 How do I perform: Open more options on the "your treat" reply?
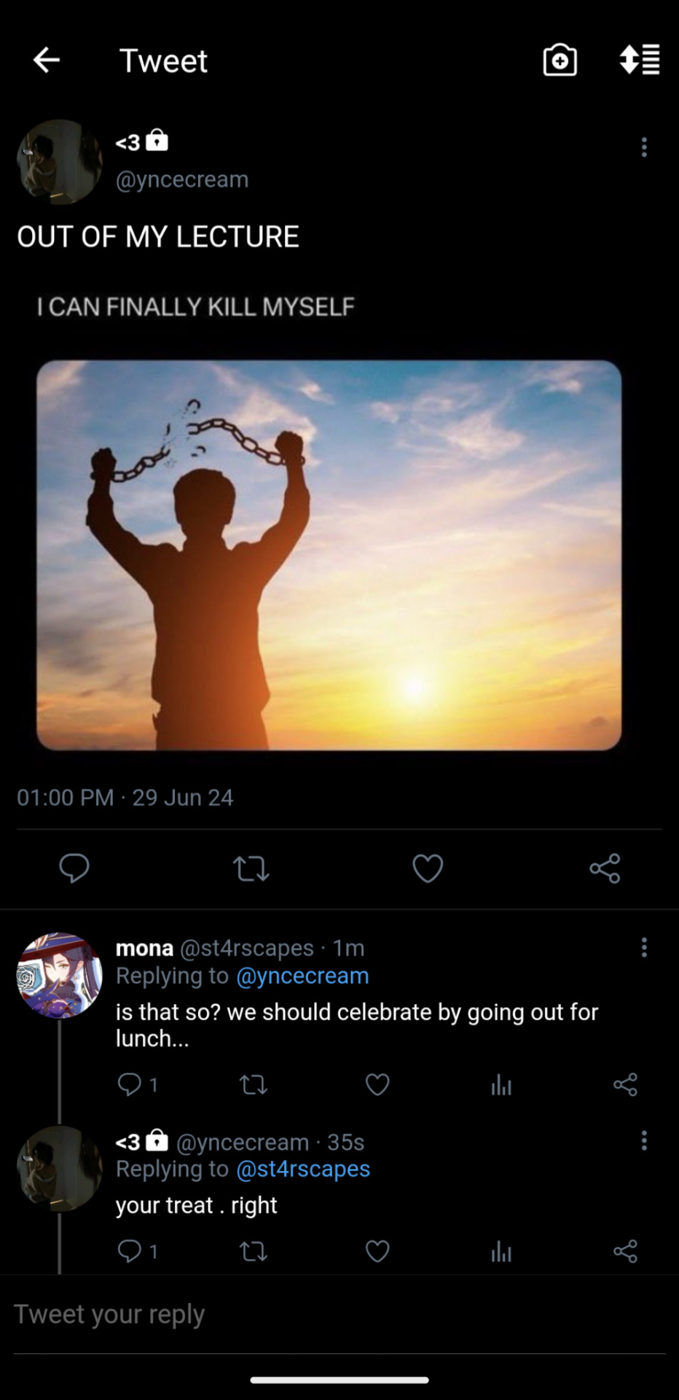pos(644,1140)
